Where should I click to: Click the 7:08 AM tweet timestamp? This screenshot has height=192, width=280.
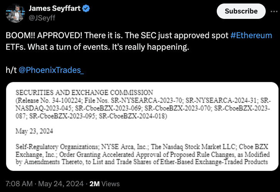19,184
